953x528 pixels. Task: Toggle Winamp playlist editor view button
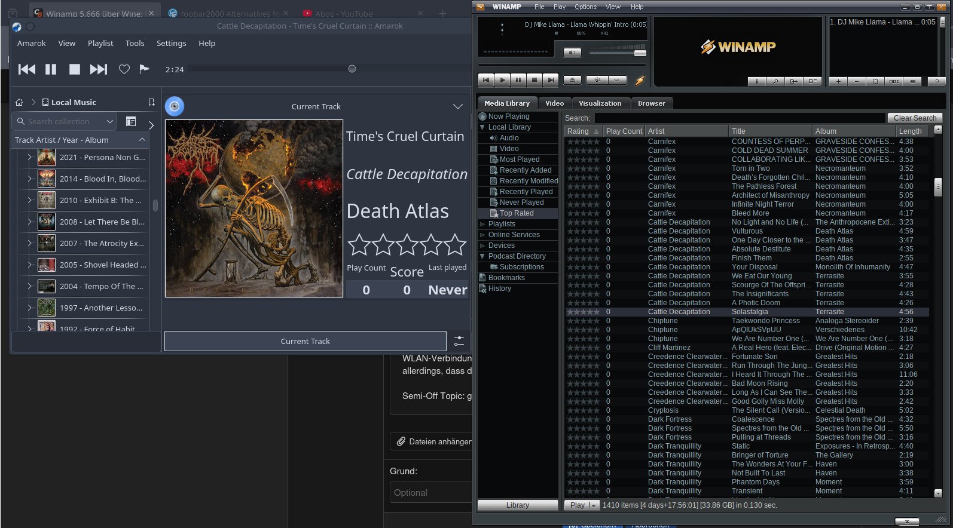point(812,81)
